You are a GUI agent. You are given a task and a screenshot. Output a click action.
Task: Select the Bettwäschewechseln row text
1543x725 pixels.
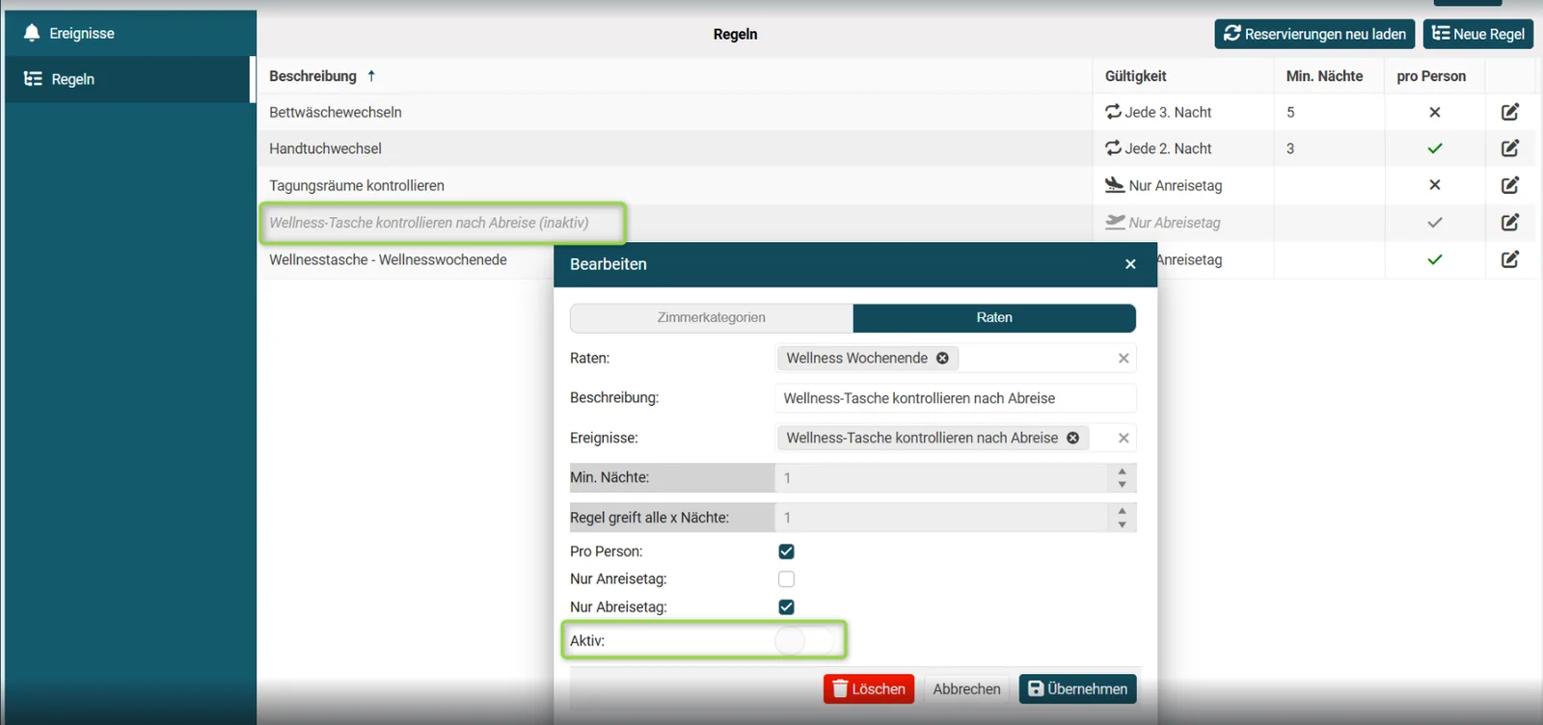(x=336, y=112)
